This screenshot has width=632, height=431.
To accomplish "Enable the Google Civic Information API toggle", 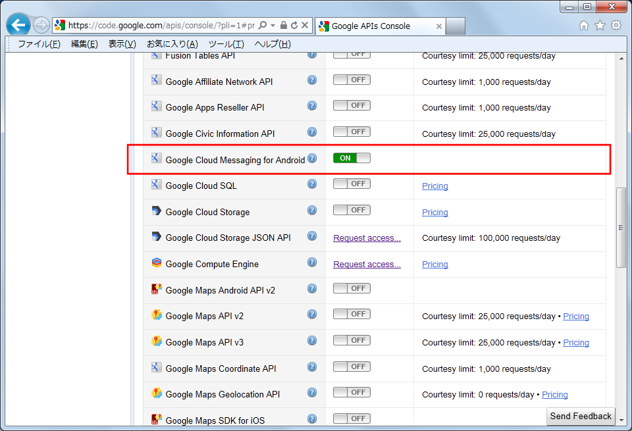I will coord(352,132).
